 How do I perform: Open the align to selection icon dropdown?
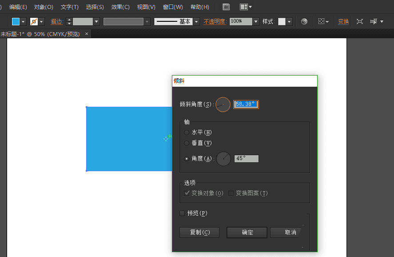pyautogui.click(x=376, y=21)
